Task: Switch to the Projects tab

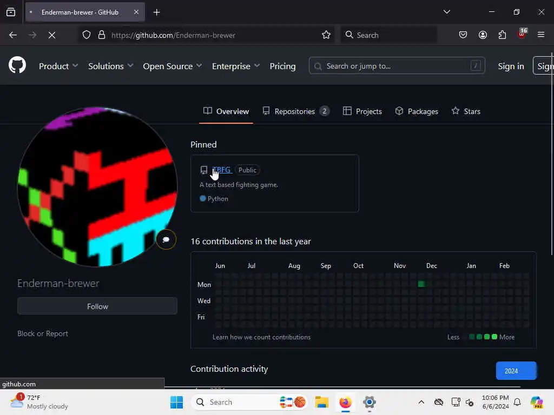Action: point(362,111)
